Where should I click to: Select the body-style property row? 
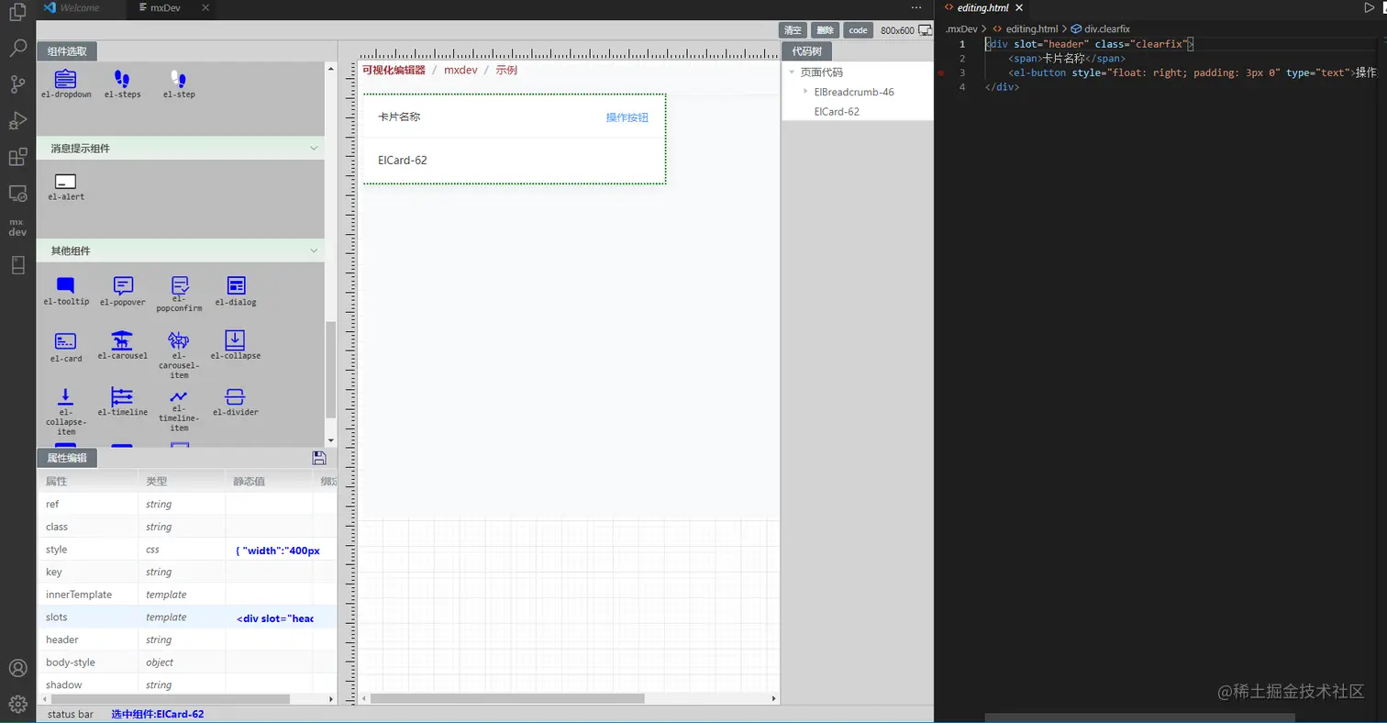coord(187,662)
